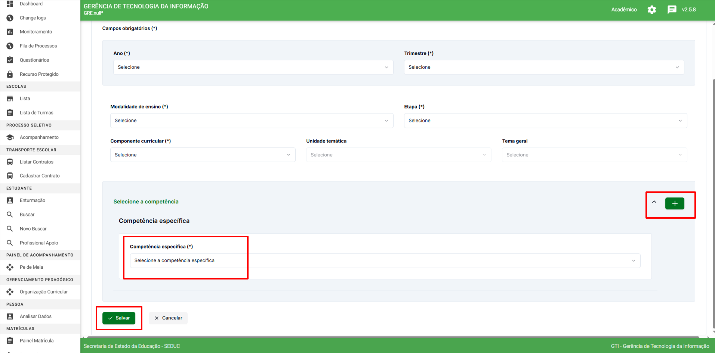Select the Etapa dropdown
The image size is (715, 353).
point(545,121)
